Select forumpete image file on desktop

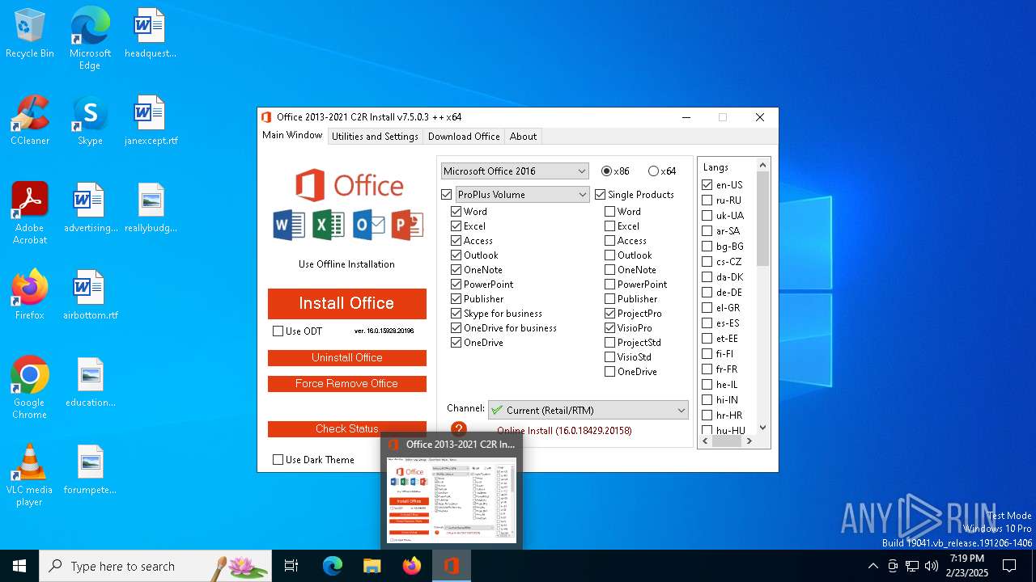click(x=90, y=470)
